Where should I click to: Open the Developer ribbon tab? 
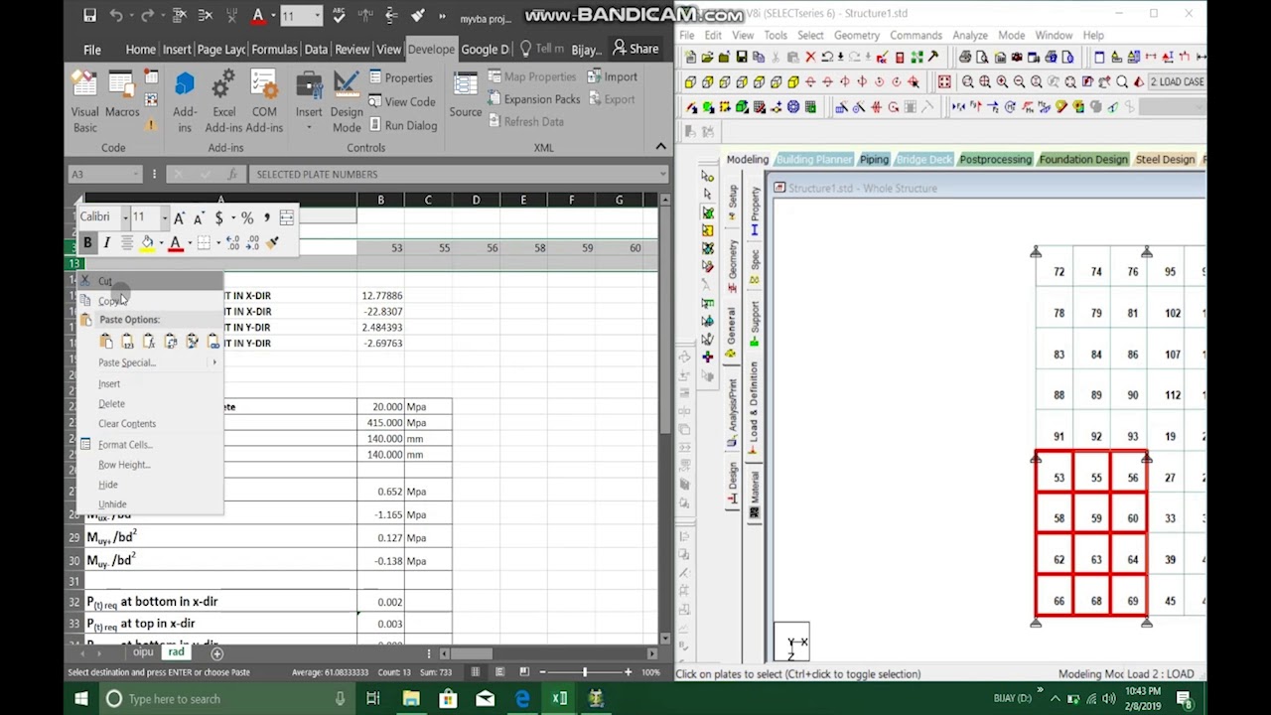pos(431,50)
